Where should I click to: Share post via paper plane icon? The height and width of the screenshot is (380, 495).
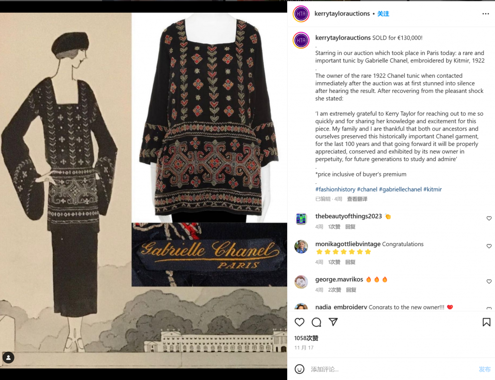(x=334, y=322)
